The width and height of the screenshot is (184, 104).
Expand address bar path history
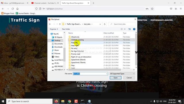[x=100, y=24]
